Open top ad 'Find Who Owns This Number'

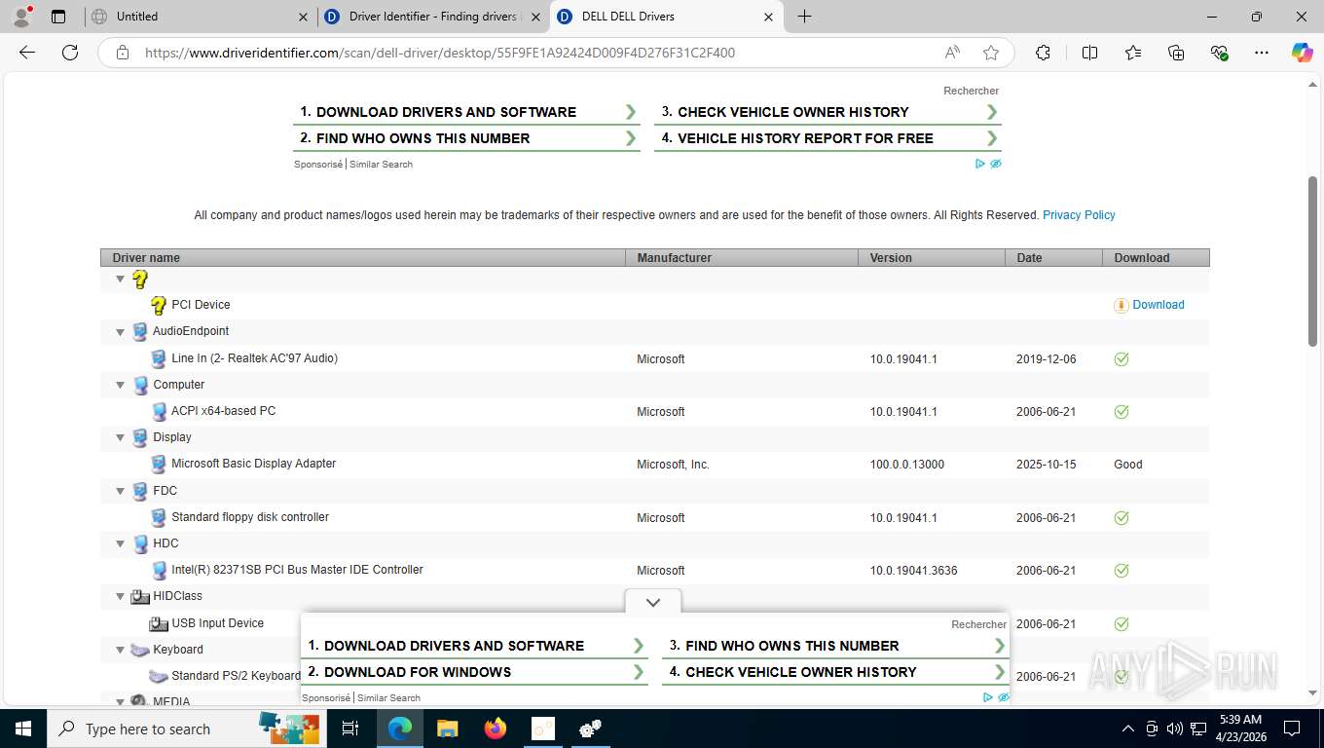pyautogui.click(x=466, y=138)
